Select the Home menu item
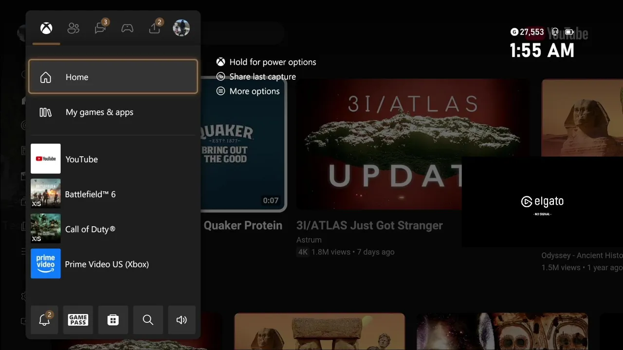The image size is (623, 350). 113,77
